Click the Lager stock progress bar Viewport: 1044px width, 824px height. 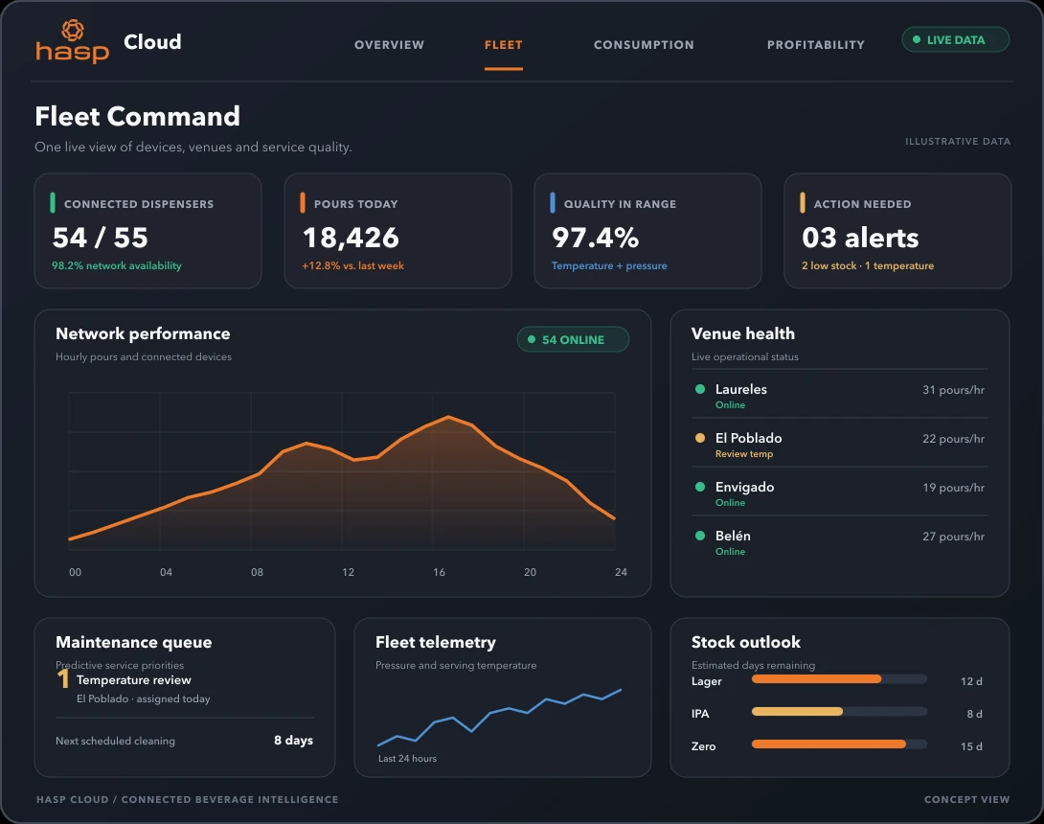839,678
